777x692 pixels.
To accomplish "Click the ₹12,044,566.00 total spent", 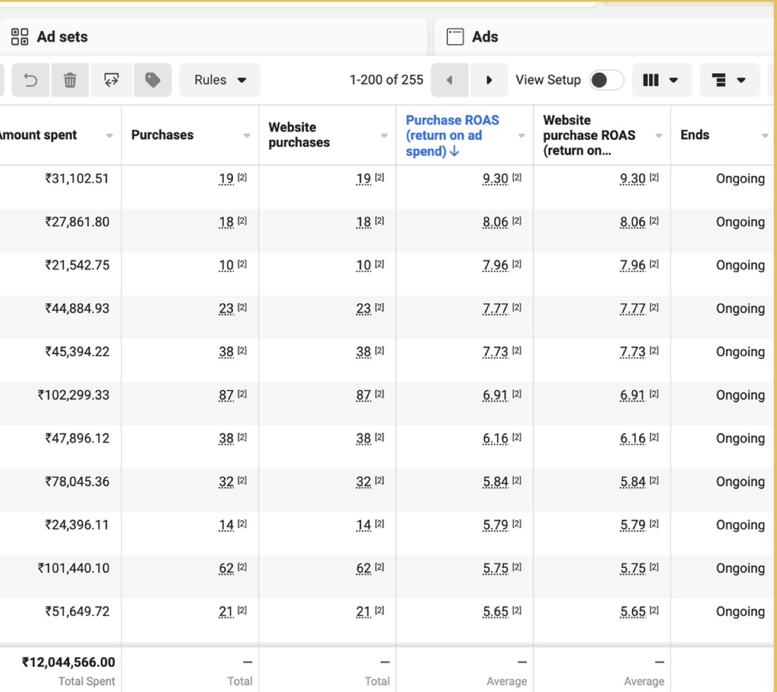I will click(x=69, y=662).
